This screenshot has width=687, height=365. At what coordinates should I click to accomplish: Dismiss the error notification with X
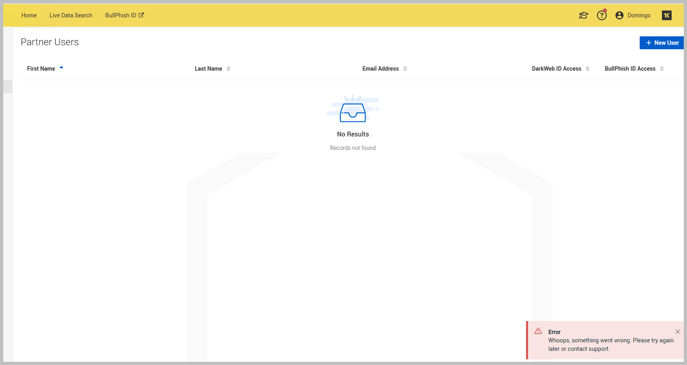(x=678, y=331)
